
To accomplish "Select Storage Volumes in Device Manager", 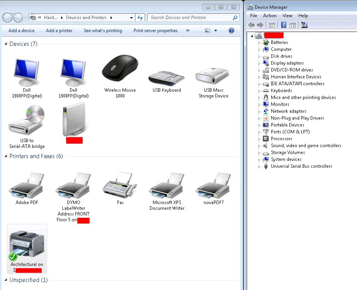I will [288, 152].
